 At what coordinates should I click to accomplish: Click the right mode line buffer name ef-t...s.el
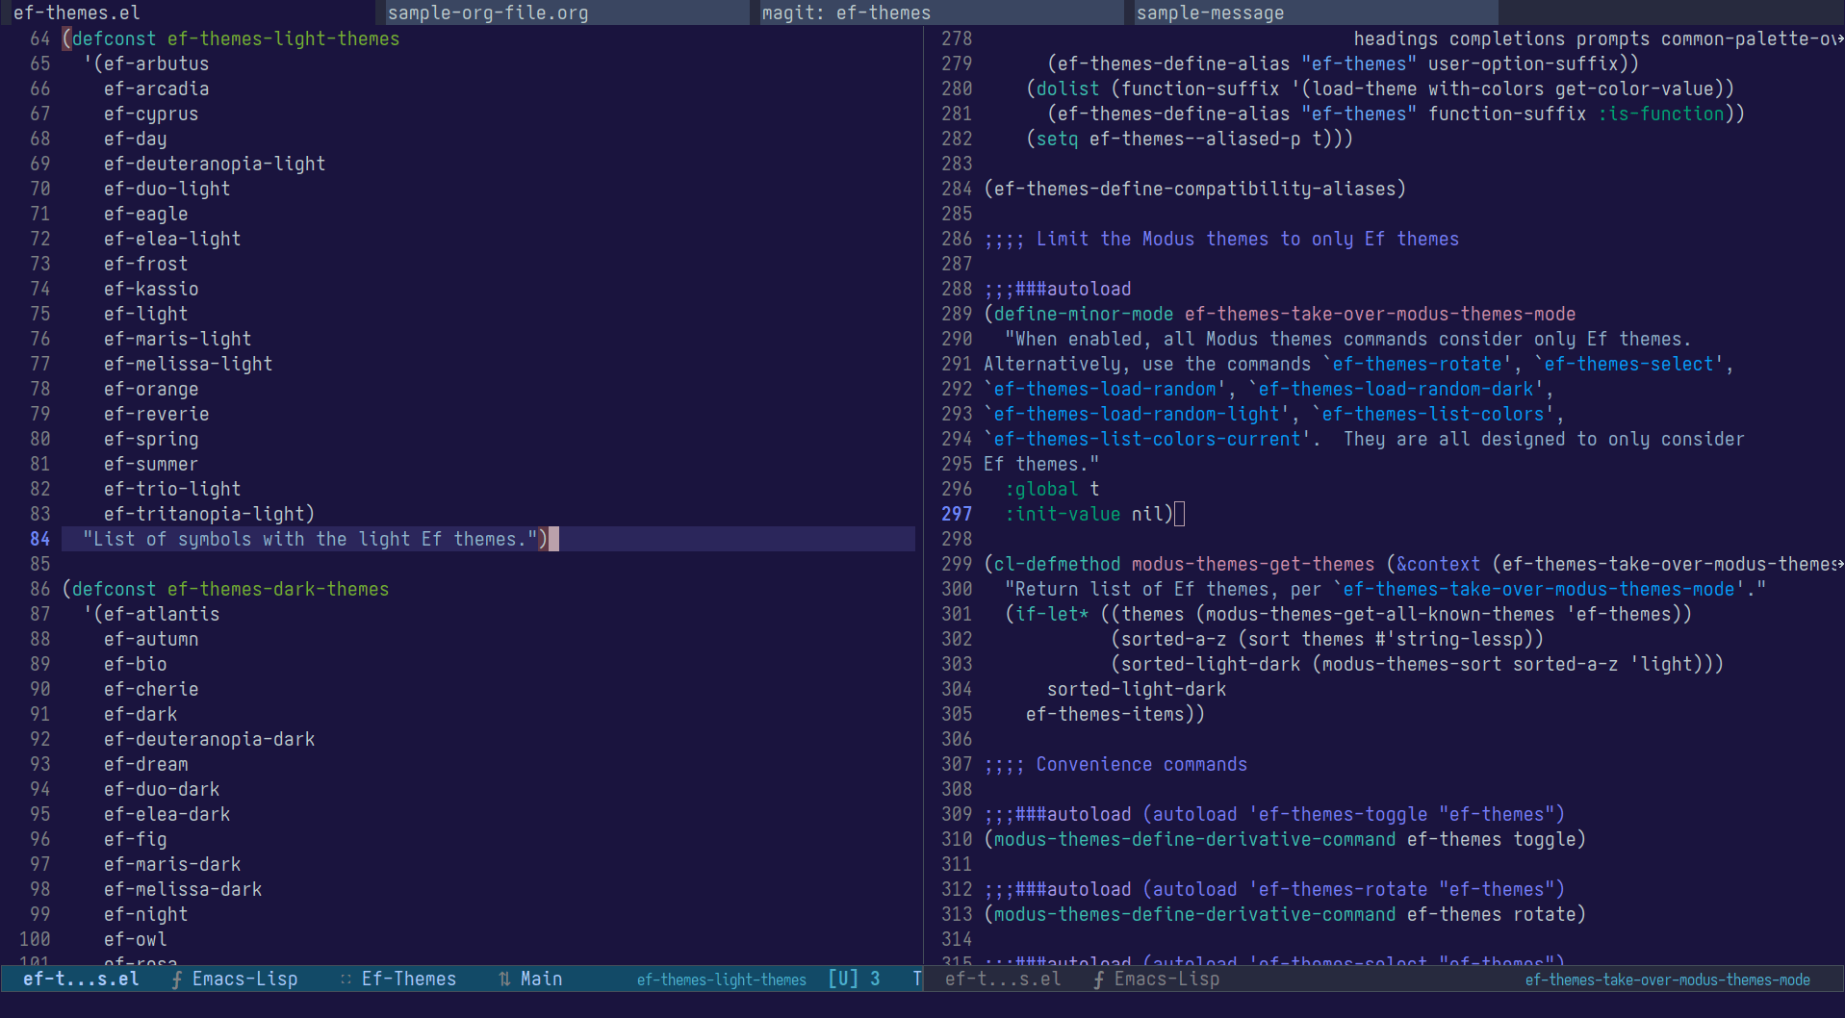[x=1003, y=979]
